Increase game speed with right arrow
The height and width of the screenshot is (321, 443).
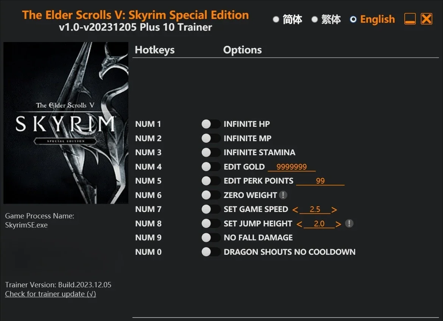(334, 210)
